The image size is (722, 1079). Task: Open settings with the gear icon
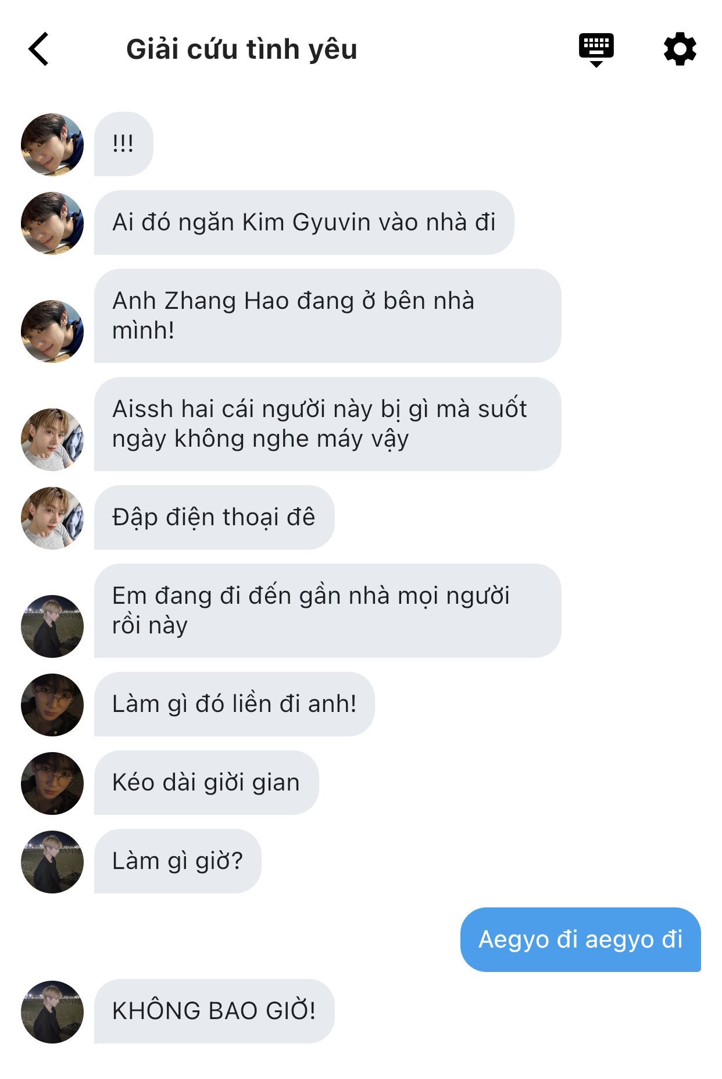pos(680,49)
